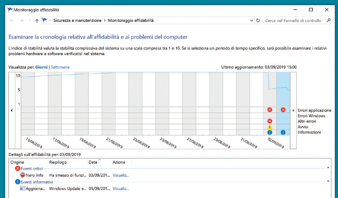Collapse the Eventi informativi group chevron
The image size is (338, 198).
click(328, 181)
